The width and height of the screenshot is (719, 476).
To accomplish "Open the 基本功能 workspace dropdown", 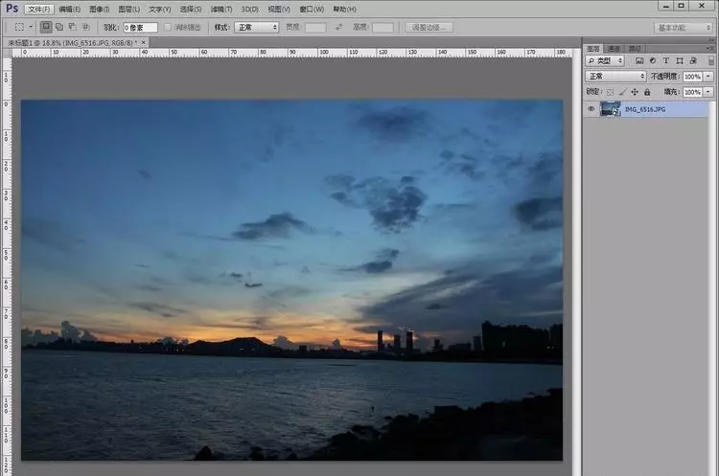I will coord(683,28).
